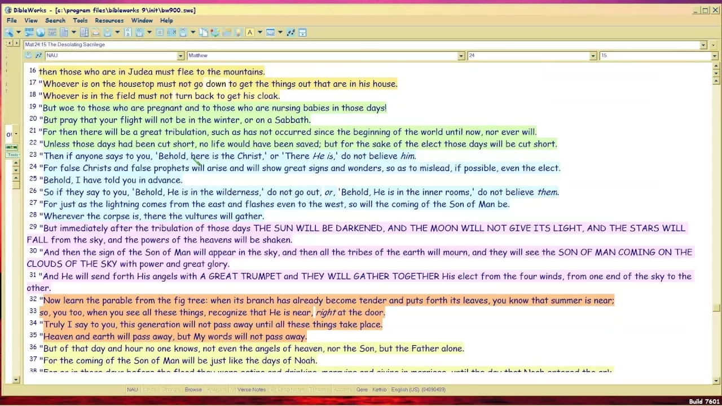Toggle Chap Notes in status bar
The height and width of the screenshot is (406, 722).
(x=290, y=390)
